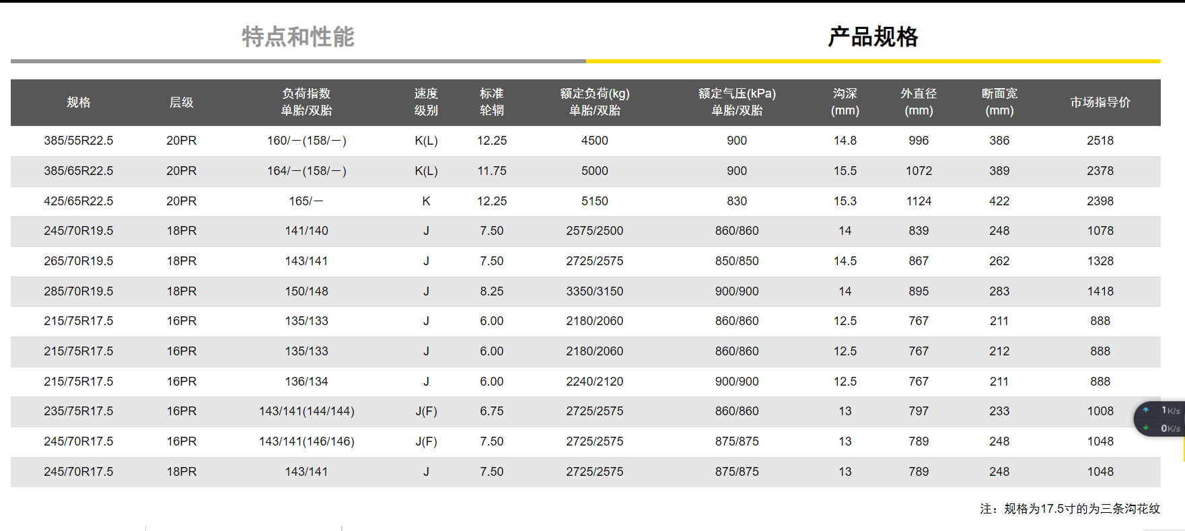Click outer diameter 996

(919, 141)
